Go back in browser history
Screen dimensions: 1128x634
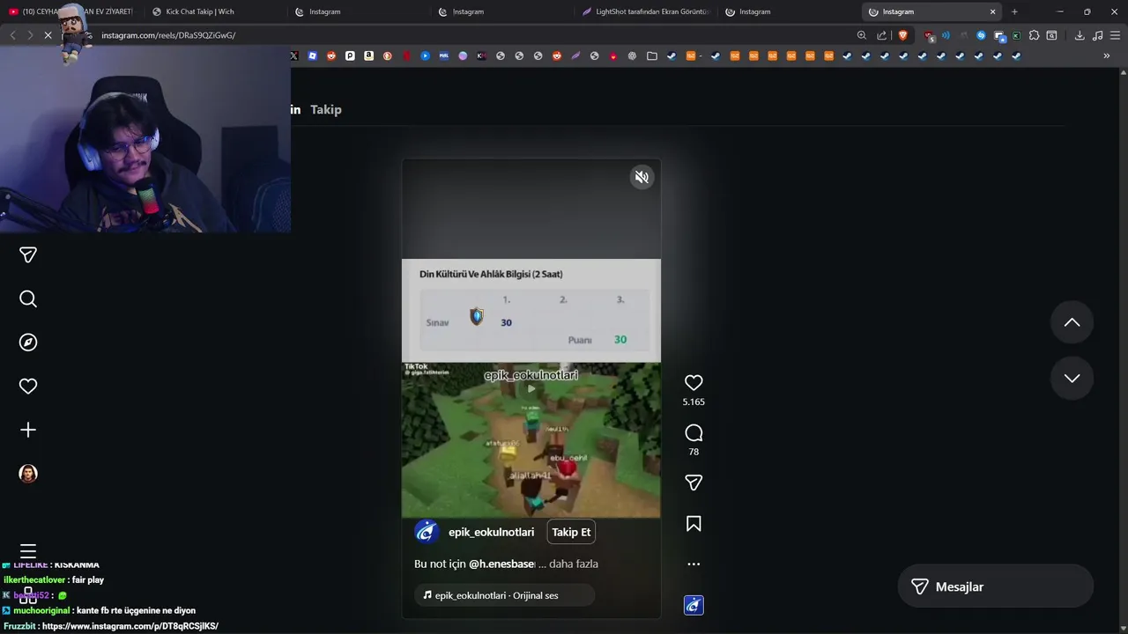click(12, 35)
